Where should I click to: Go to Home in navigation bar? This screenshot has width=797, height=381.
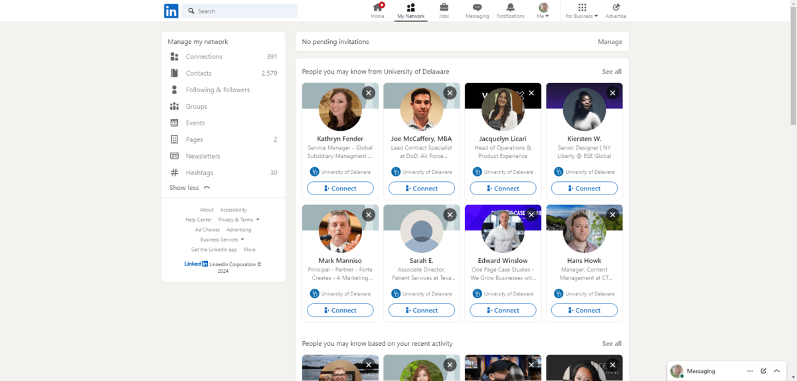(378, 11)
